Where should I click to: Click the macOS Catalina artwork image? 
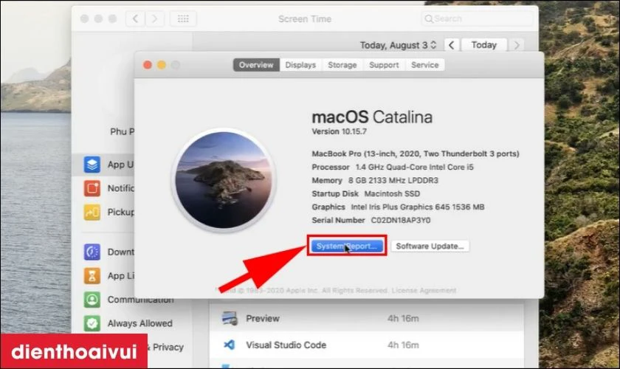pos(224,180)
